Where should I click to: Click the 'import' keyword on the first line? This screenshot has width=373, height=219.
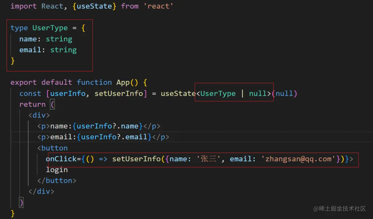pyautogui.click(x=24, y=6)
